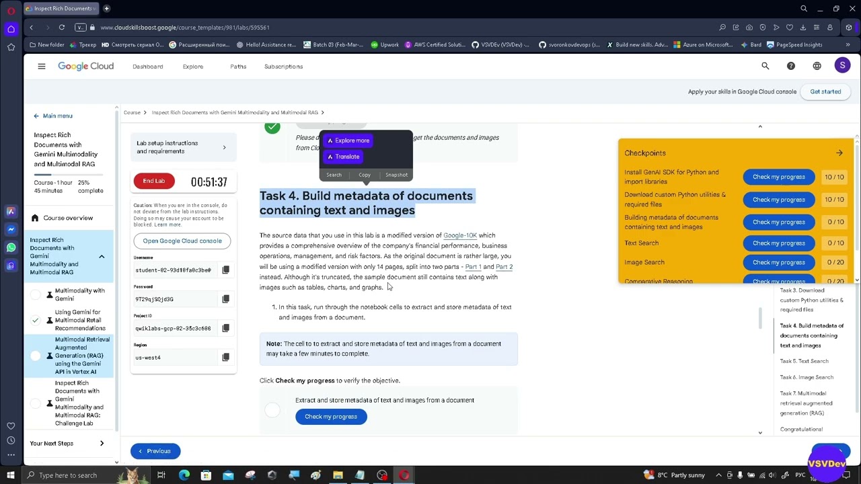Expand Your Next Steps section

click(102, 444)
